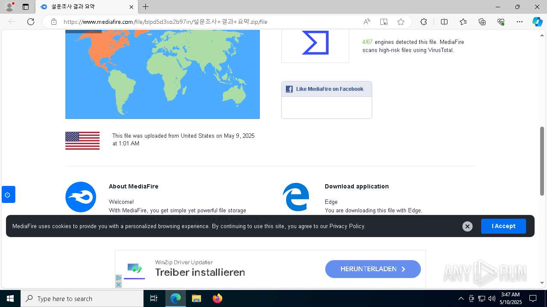Click the VirusTotal sigma logo

click(315, 43)
